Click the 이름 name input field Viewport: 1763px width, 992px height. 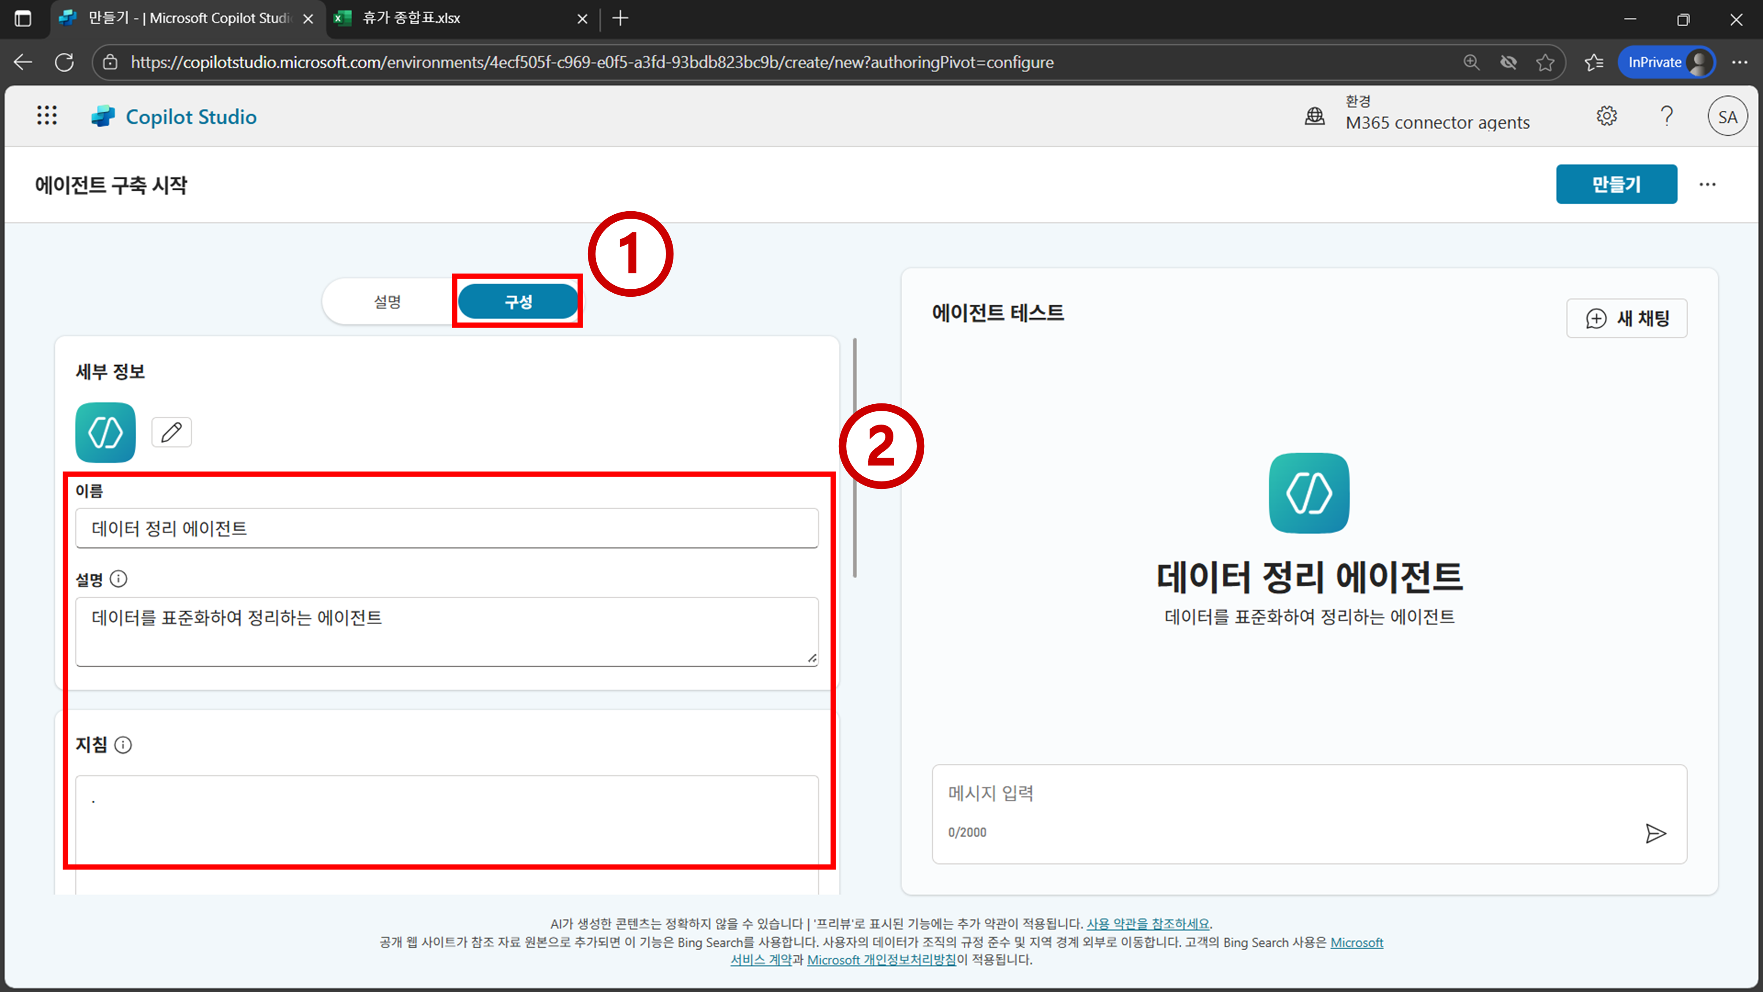[x=446, y=528]
